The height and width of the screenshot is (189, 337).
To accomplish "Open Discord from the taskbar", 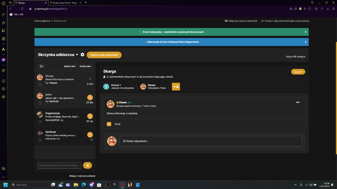I will [x=91, y=185].
